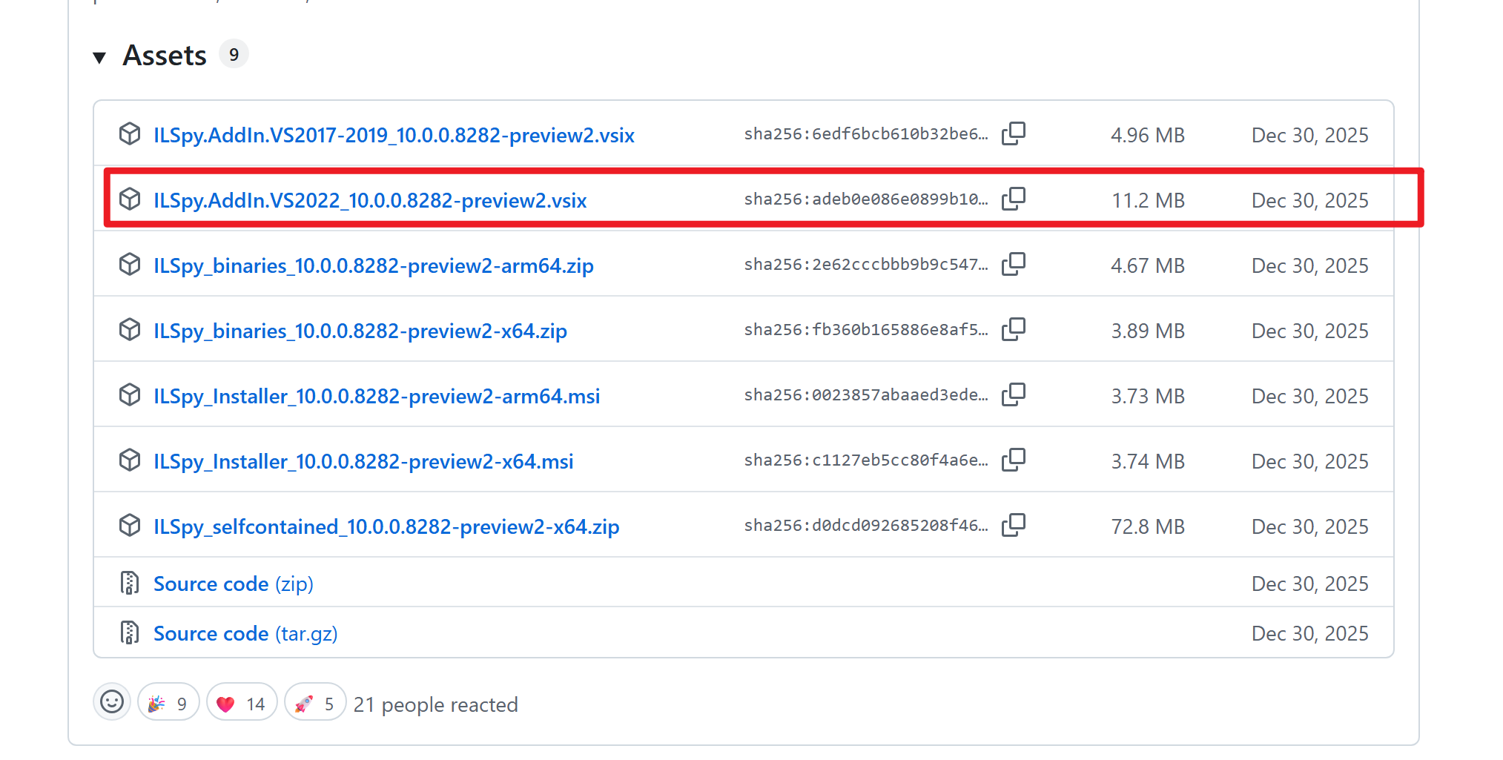Download ILSpy_Installer_10.0.0.8282-preview2-arm64.msi
This screenshot has height=760, width=1503.
click(x=377, y=397)
